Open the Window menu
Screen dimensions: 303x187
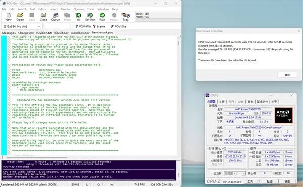[x=103, y=9]
